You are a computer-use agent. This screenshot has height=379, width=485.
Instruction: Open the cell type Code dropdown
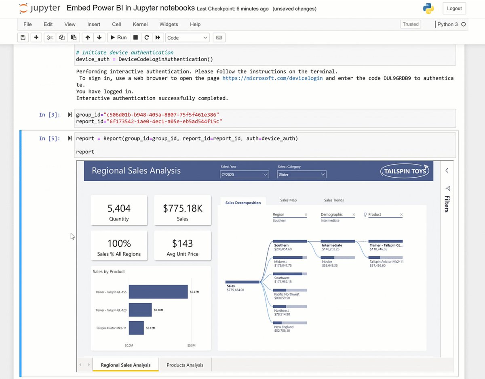[x=188, y=38]
